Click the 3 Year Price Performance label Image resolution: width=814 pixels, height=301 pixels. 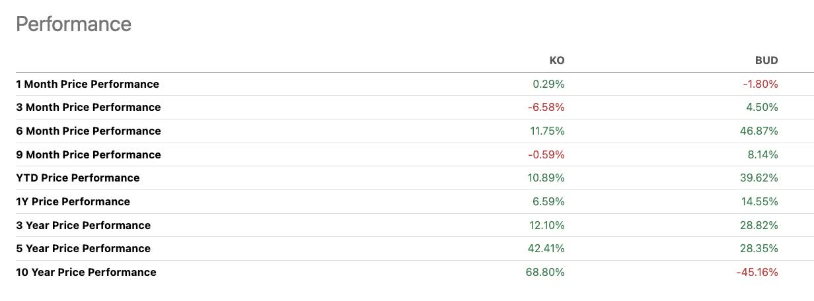pyautogui.click(x=83, y=225)
